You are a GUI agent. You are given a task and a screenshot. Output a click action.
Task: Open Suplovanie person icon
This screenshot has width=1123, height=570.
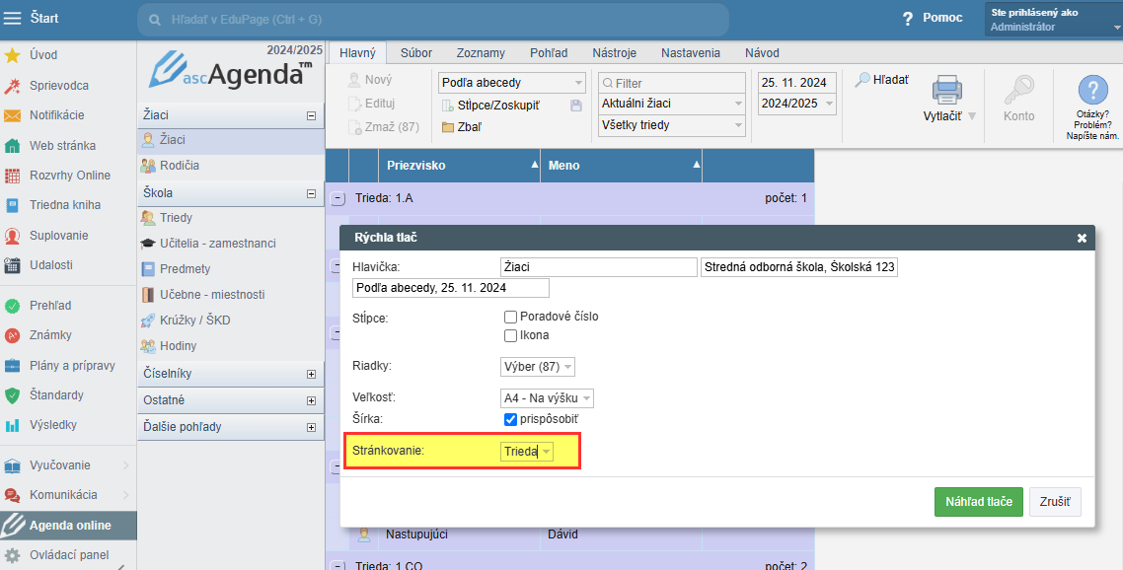click(x=12, y=236)
